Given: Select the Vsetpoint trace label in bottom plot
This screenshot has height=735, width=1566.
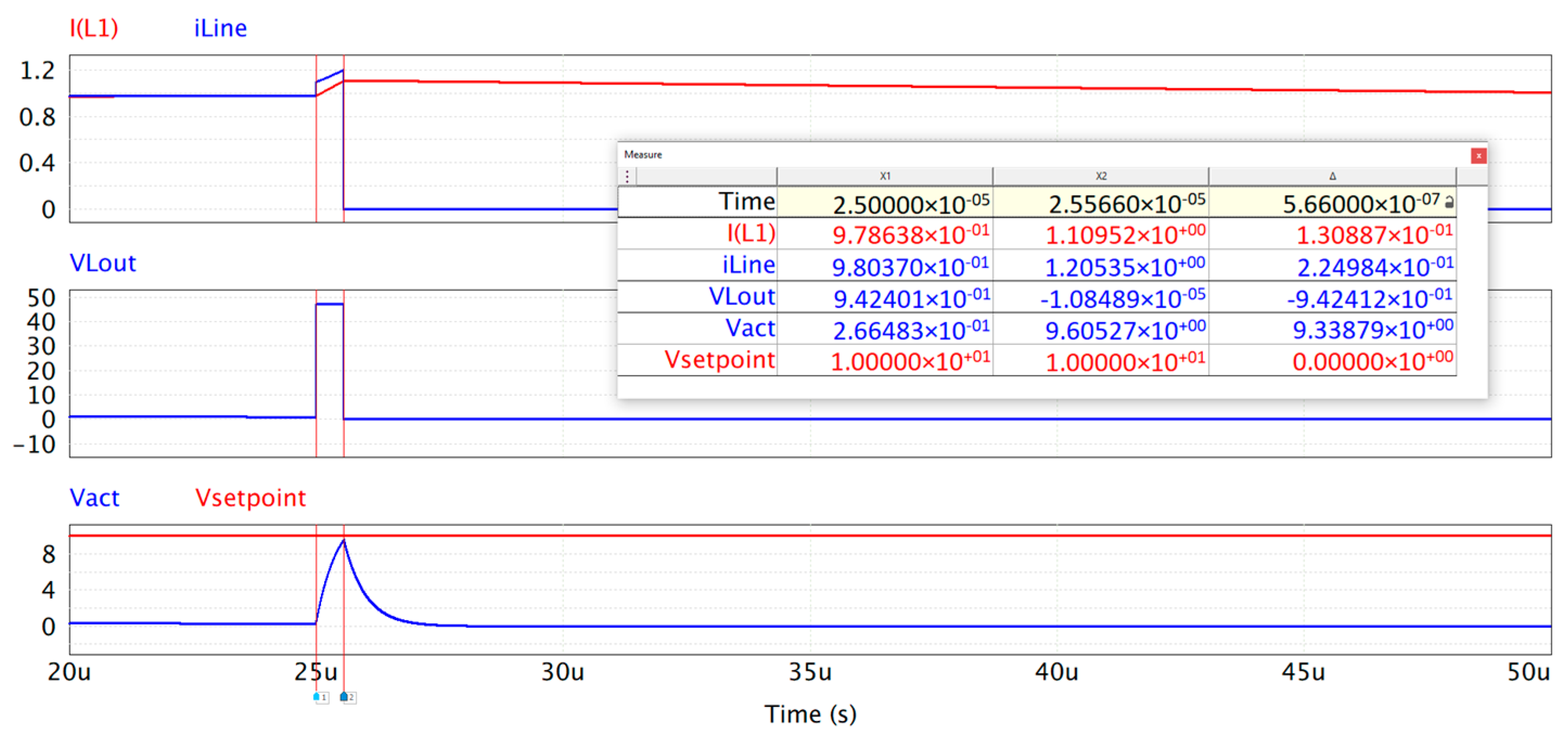Looking at the screenshot, I should [x=250, y=498].
